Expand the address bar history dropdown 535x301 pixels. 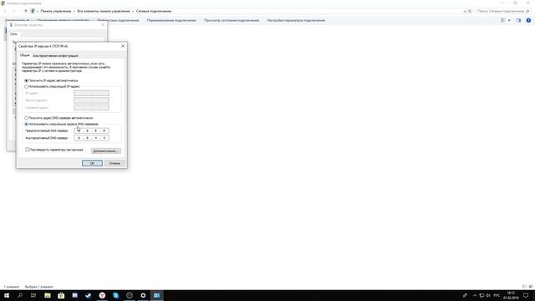[465, 11]
